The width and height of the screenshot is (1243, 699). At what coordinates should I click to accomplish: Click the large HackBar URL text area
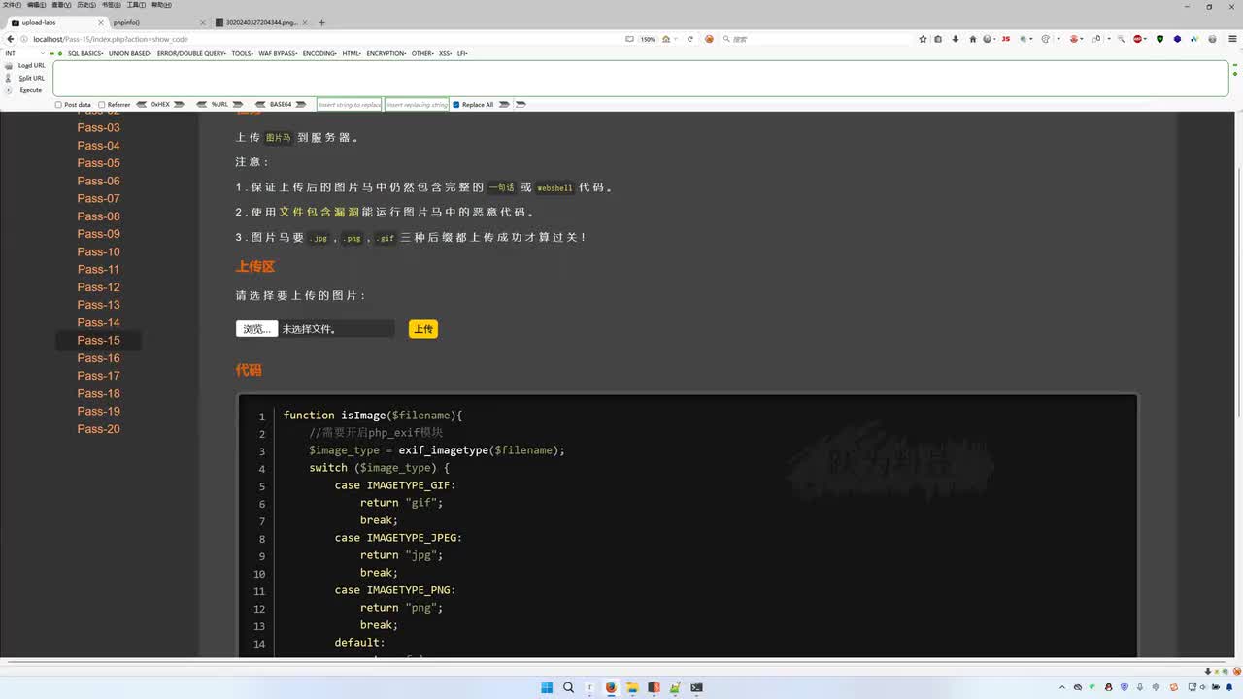coord(641,79)
